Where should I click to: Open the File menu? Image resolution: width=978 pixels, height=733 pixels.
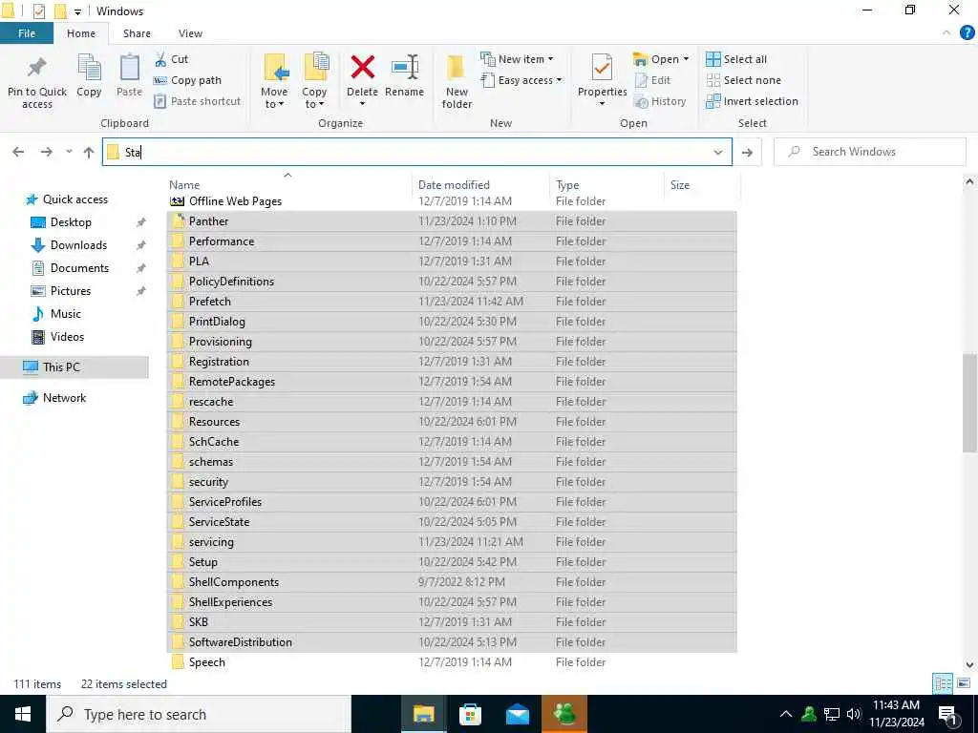click(27, 33)
